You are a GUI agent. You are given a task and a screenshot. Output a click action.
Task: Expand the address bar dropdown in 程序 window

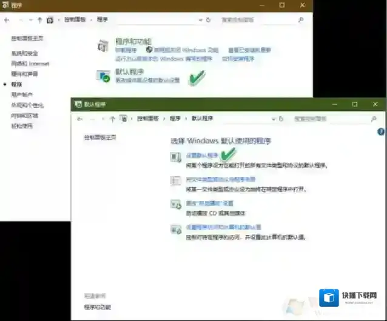click(200, 19)
